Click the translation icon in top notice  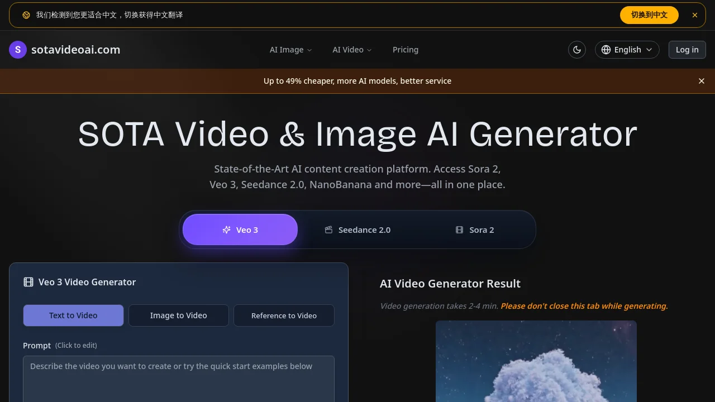point(26,15)
